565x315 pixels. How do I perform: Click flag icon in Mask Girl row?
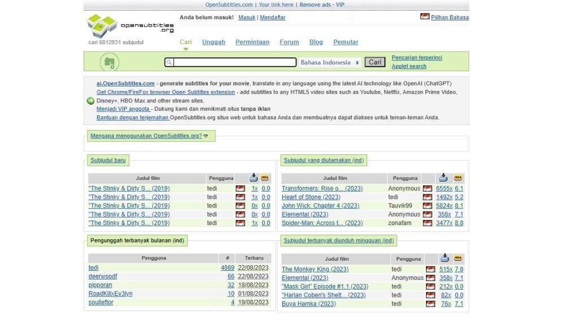point(430,287)
